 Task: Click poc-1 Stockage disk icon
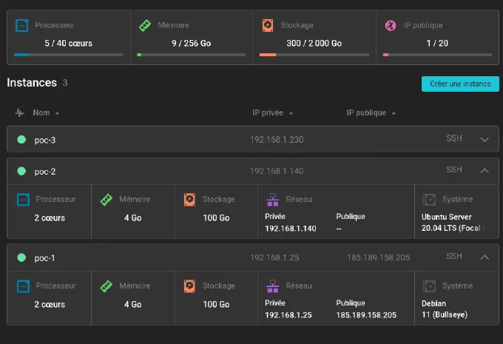tap(189, 286)
